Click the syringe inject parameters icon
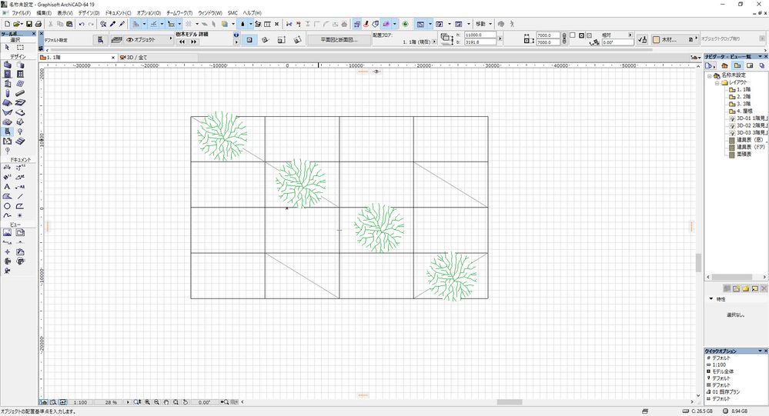769x416 pixels. click(122, 24)
